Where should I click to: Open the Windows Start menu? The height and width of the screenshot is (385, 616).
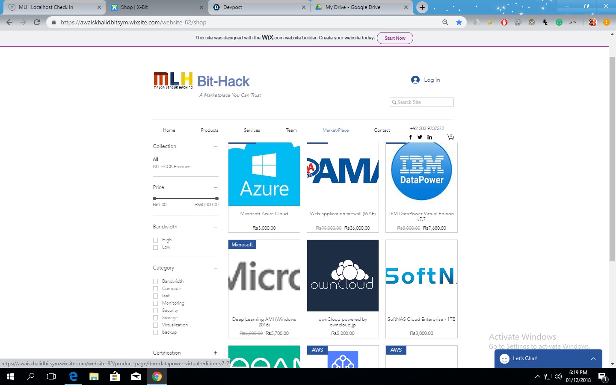coord(10,376)
